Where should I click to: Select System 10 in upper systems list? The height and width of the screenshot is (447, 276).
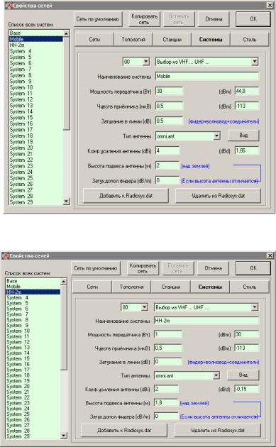[36, 87]
